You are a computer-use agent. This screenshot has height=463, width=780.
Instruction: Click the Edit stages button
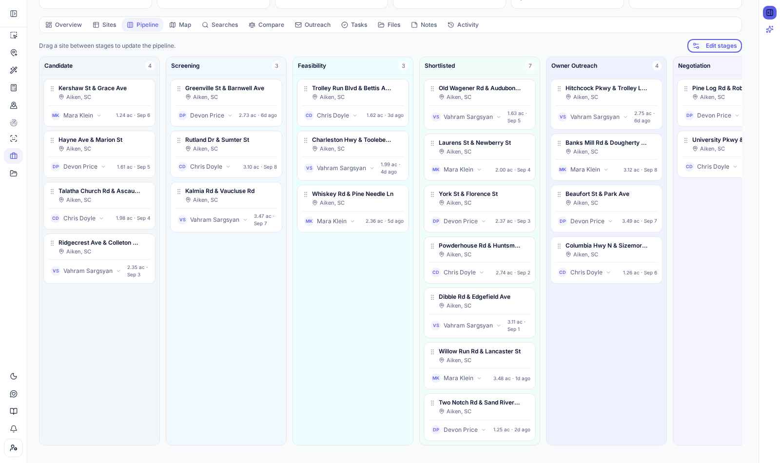[x=715, y=46]
